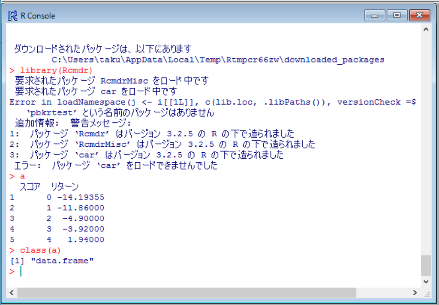Click the 'Error in loadNamespace' line
The image size is (439, 305).
coord(213,102)
